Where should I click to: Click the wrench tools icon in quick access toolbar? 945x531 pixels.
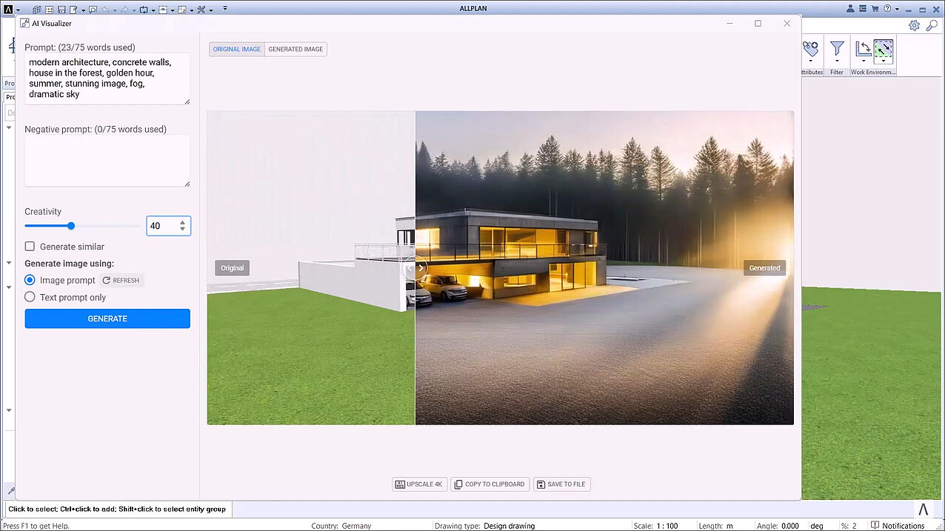pos(200,10)
